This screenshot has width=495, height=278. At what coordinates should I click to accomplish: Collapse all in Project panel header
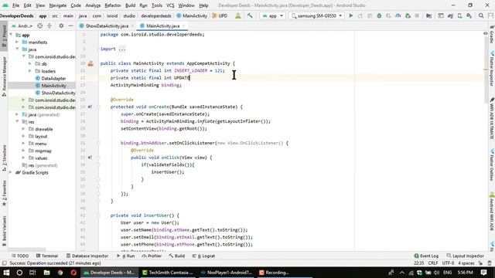click(x=49, y=25)
